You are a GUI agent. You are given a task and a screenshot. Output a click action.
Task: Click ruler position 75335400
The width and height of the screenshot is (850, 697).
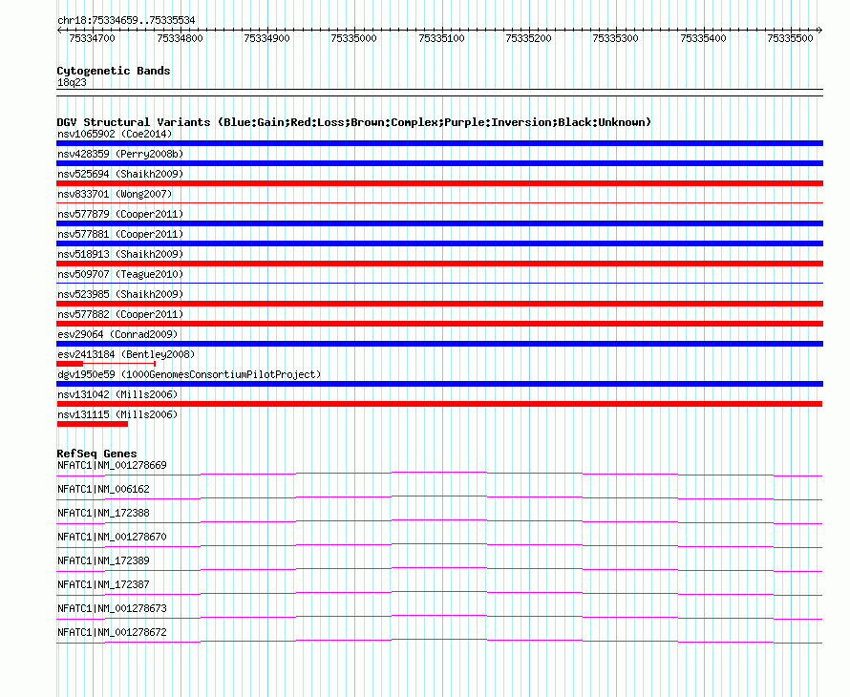703,38
